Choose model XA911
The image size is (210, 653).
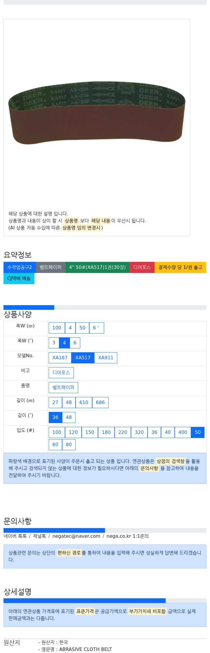click(106, 358)
